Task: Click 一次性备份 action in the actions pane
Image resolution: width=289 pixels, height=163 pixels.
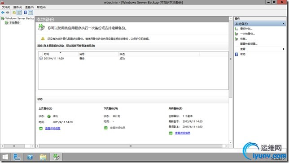Action: pyautogui.click(x=247, y=34)
